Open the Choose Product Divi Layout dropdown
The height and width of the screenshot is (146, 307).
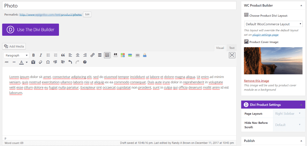[274, 24]
